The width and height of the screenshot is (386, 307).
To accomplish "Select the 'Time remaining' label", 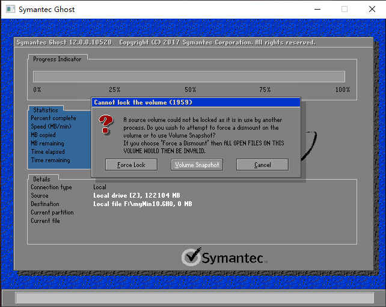I will click(51, 160).
